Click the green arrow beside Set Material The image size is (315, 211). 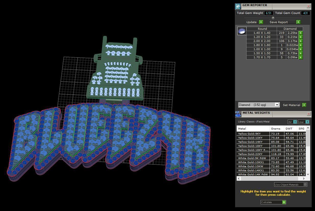pyautogui.click(x=304, y=105)
